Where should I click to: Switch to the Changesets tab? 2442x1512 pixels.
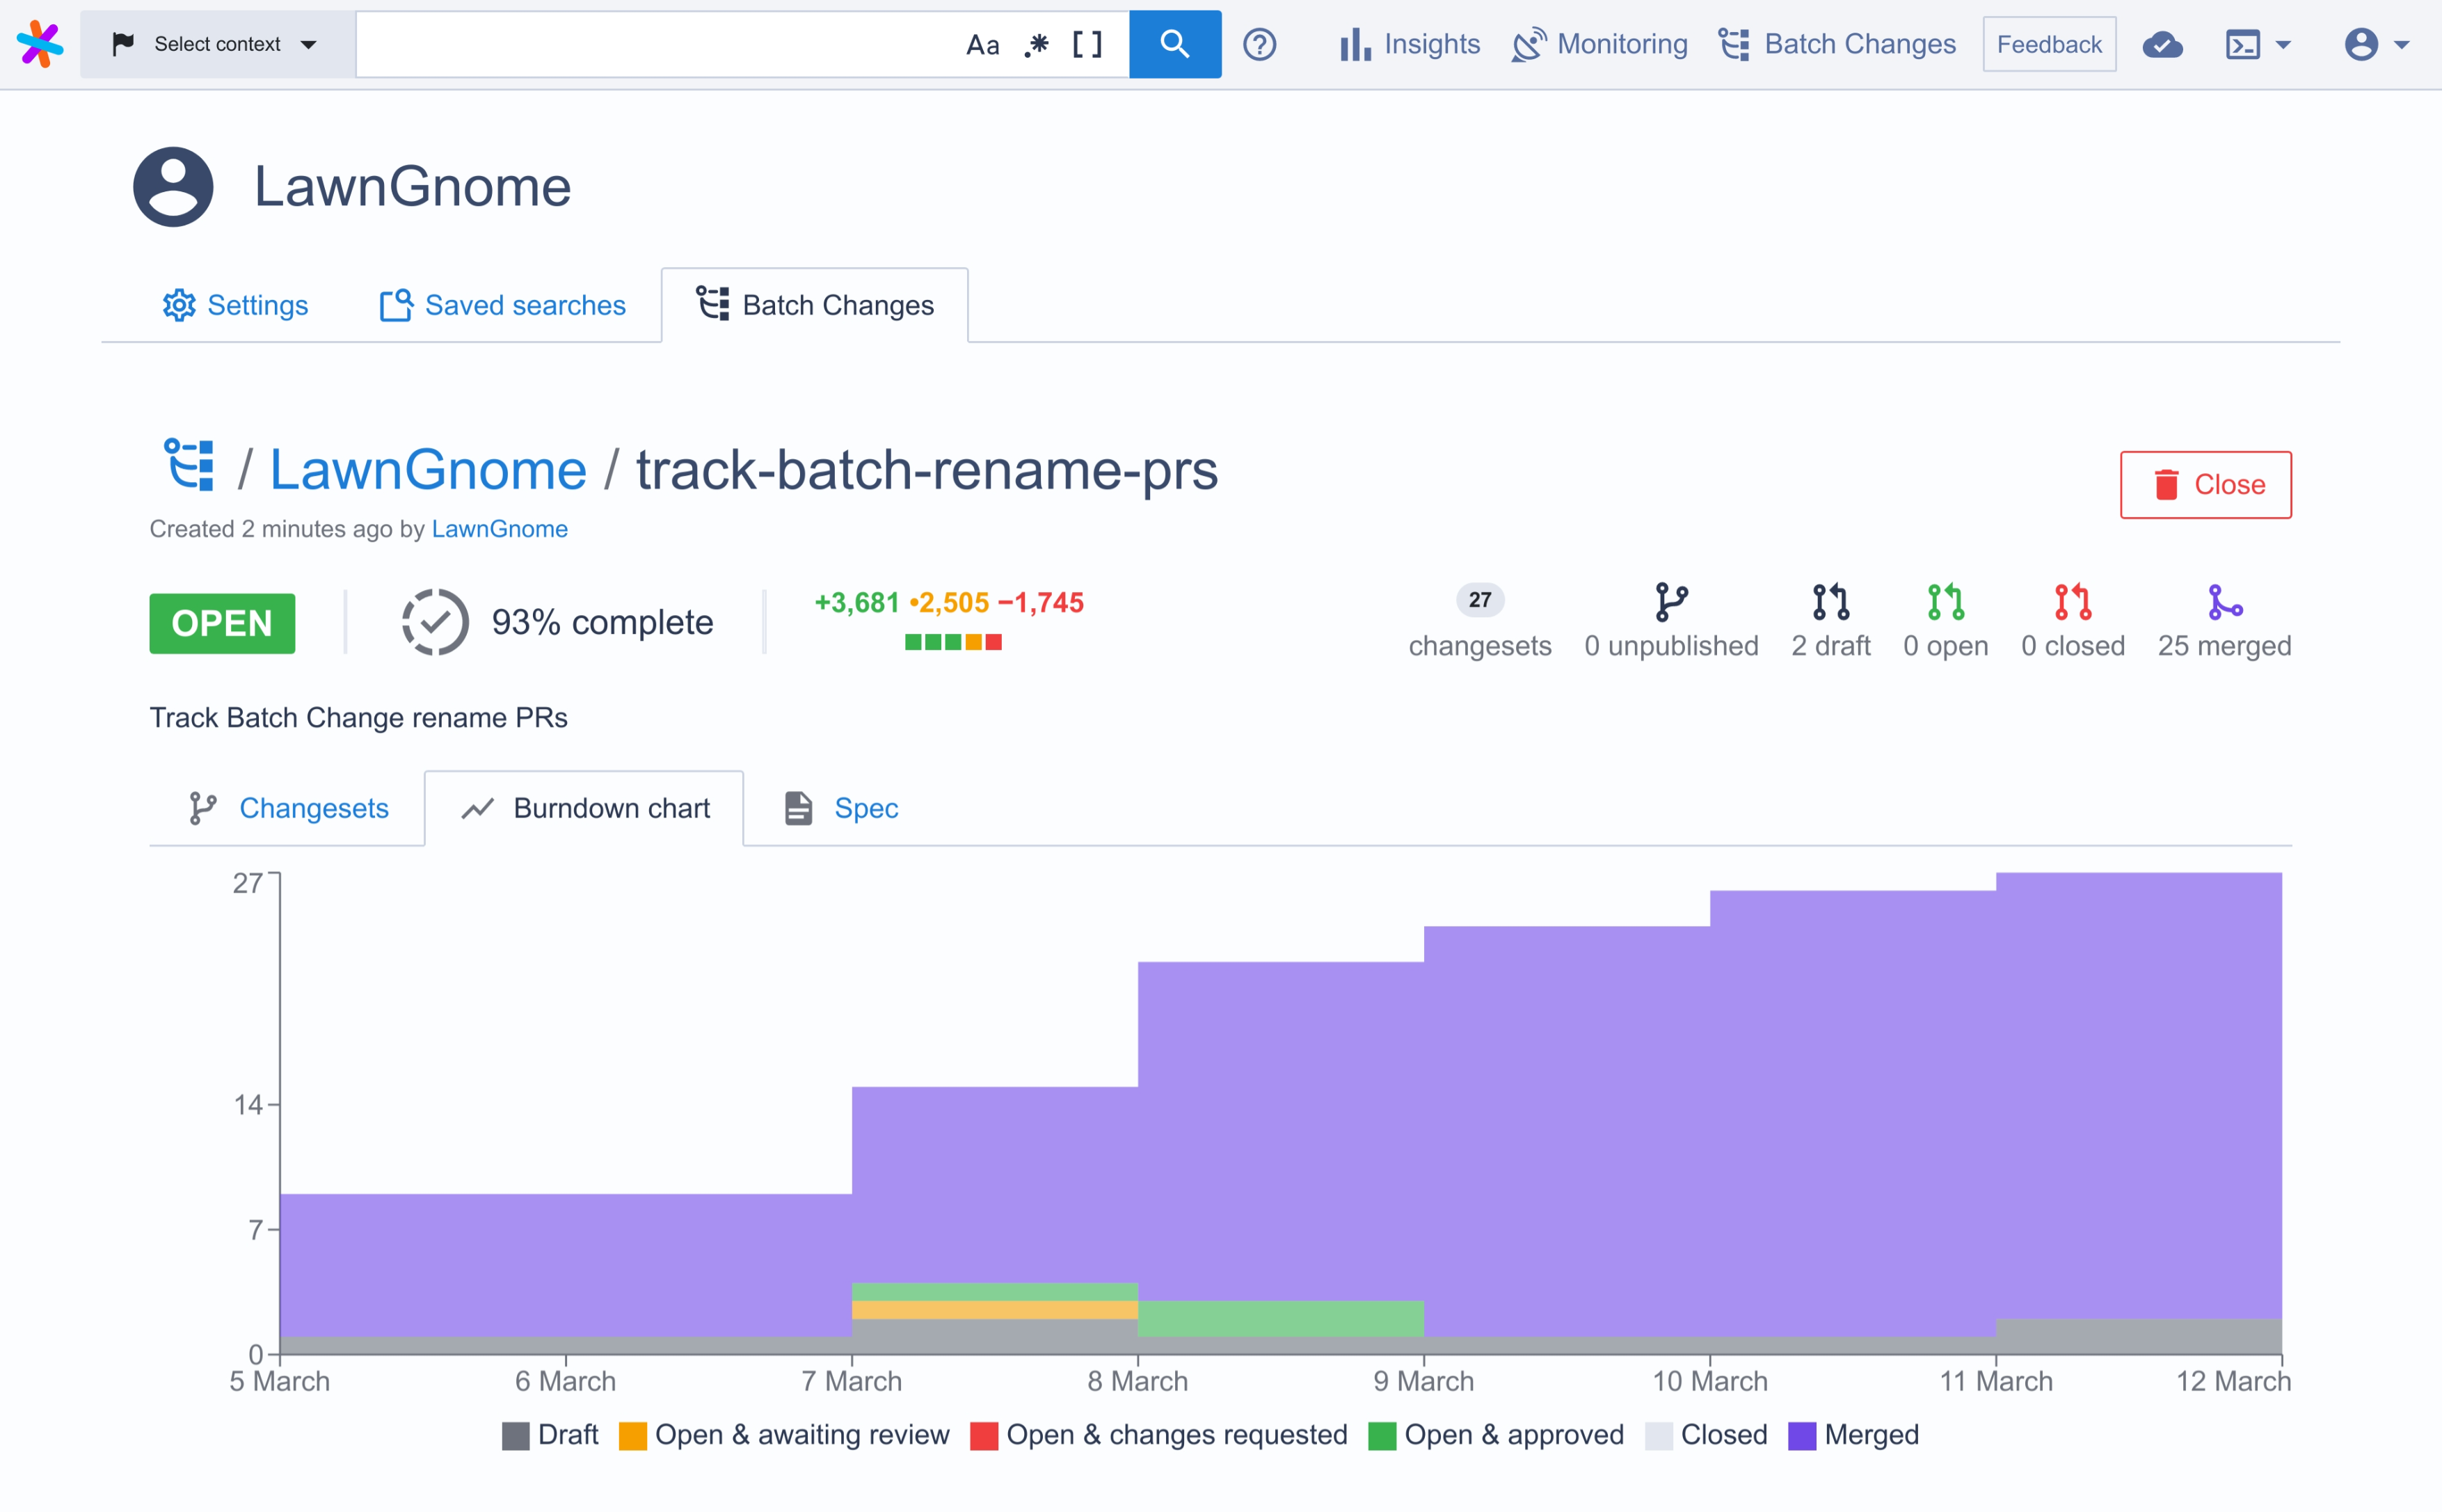point(288,808)
